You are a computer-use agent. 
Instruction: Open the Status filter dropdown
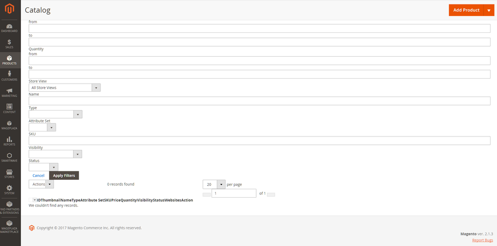point(43,167)
